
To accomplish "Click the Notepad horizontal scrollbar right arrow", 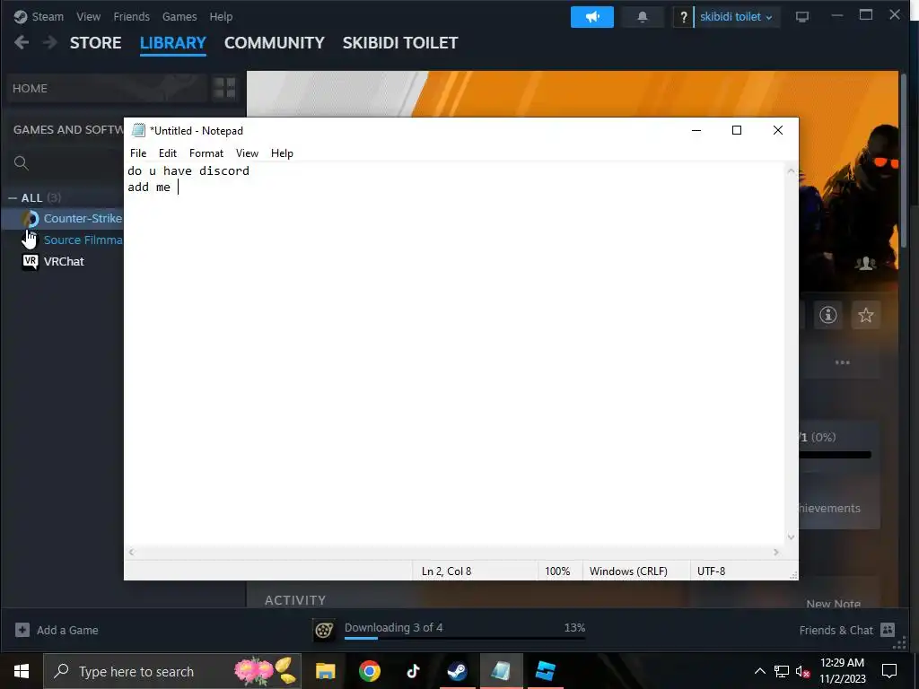I will 776,552.
